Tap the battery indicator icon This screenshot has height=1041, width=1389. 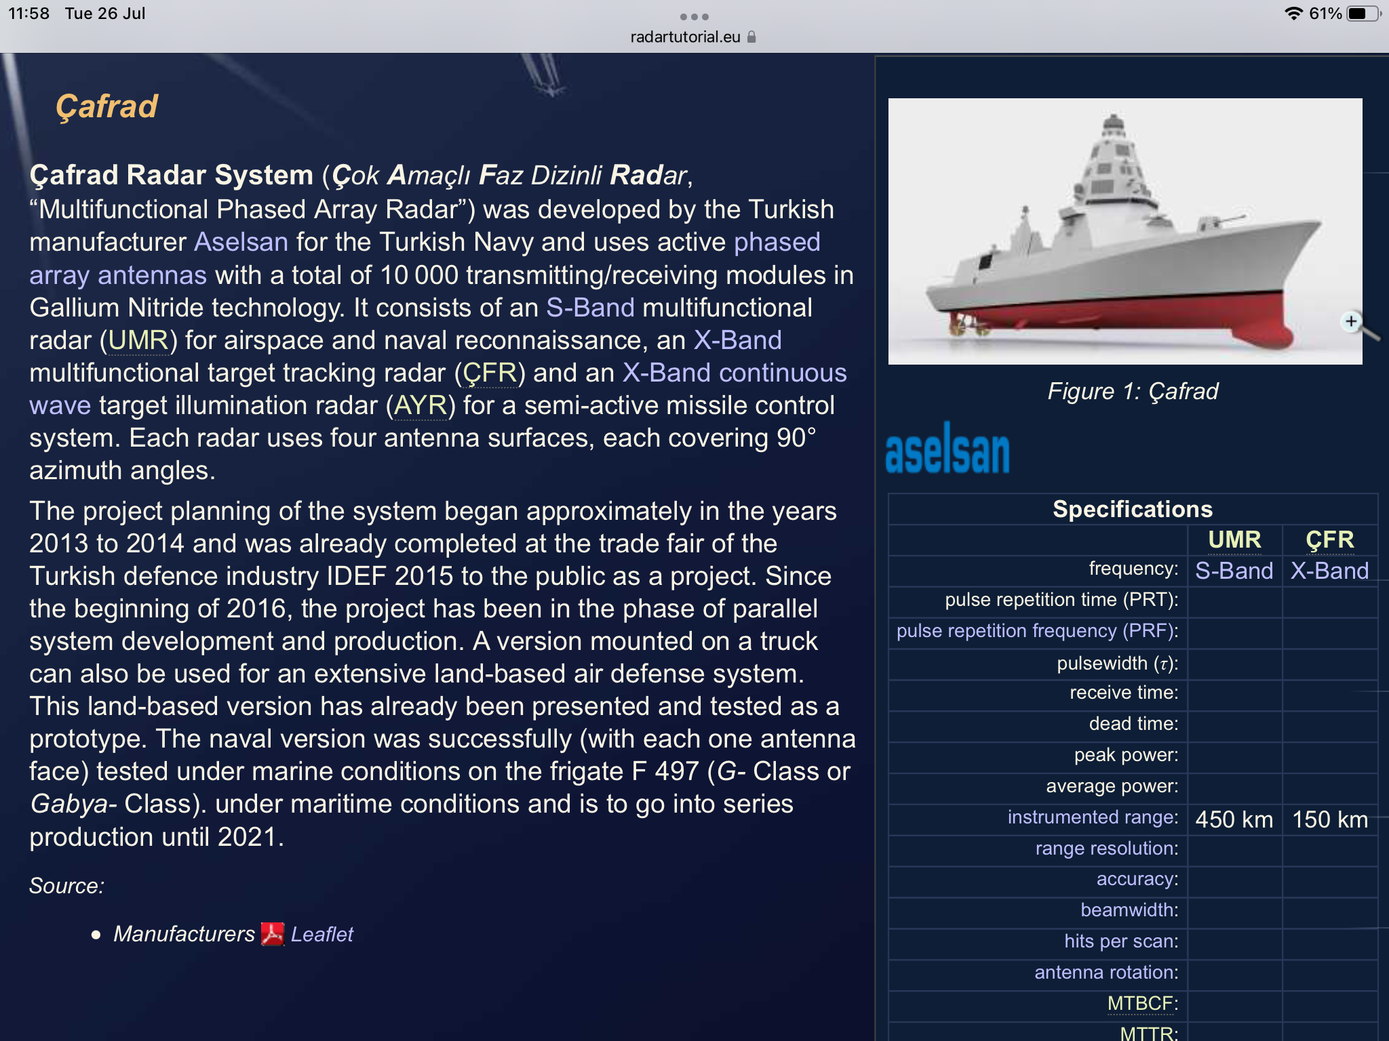point(1363,14)
